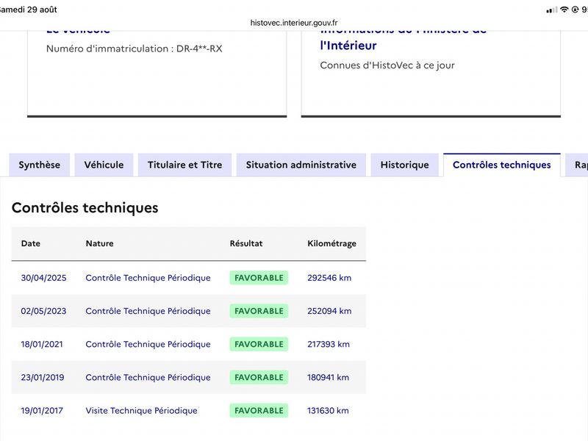Click the Connues d'HistoVec à ce jour text
Viewport: 588px width, 441px height.
pos(387,65)
